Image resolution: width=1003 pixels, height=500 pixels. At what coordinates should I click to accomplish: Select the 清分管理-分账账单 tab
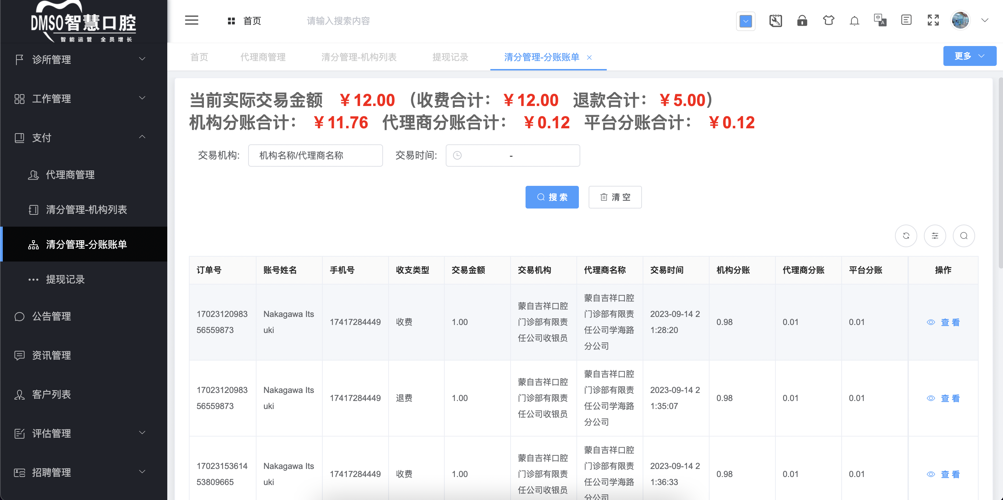[x=541, y=57]
